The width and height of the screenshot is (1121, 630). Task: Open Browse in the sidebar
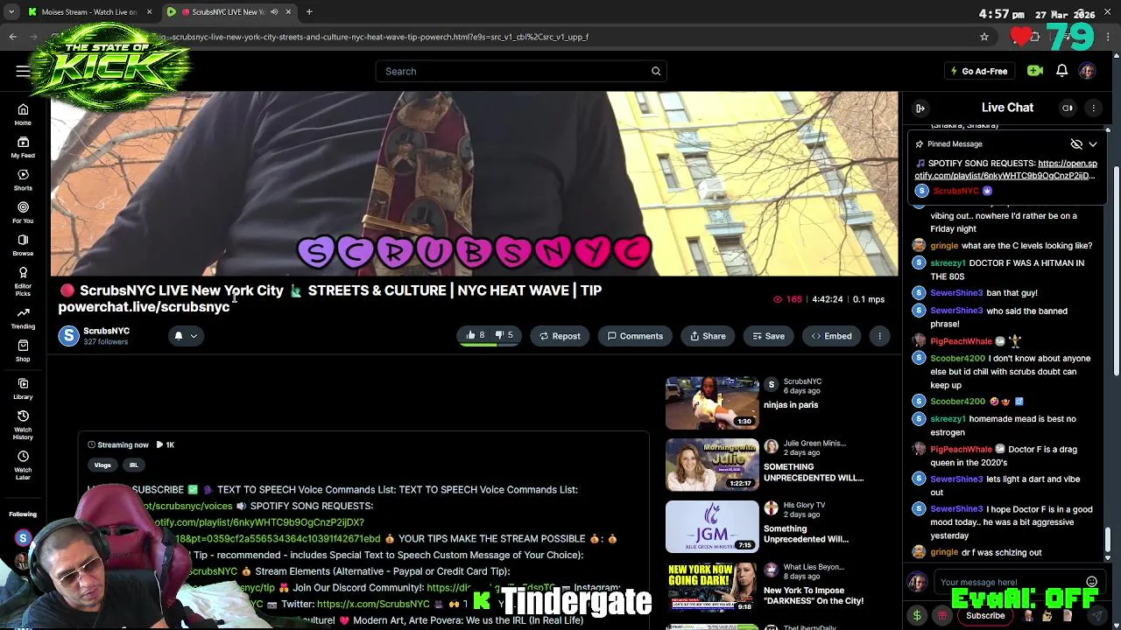pos(23,245)
